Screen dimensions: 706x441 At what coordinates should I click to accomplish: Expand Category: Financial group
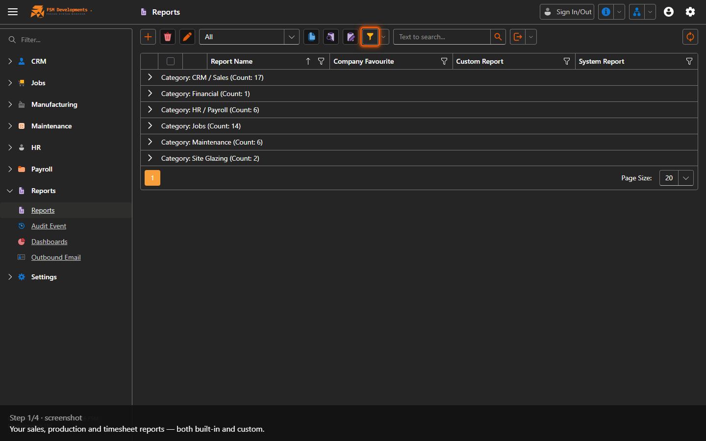[x=150, y=94]
